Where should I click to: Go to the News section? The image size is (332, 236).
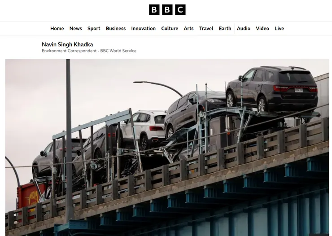[x=75, y=28]
